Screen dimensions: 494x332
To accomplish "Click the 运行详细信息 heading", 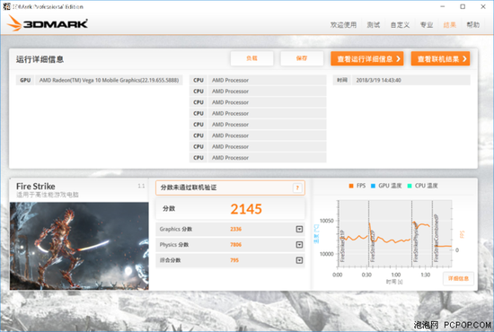I will coord(40,59).
